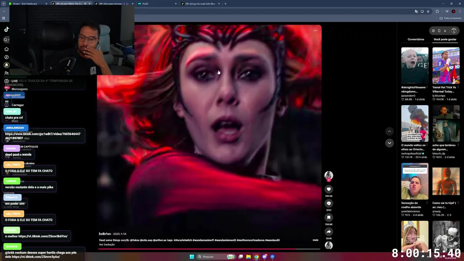464x261 pixels.
Task: Open the browser three-dots menu
Action: [x=460, y=12]
